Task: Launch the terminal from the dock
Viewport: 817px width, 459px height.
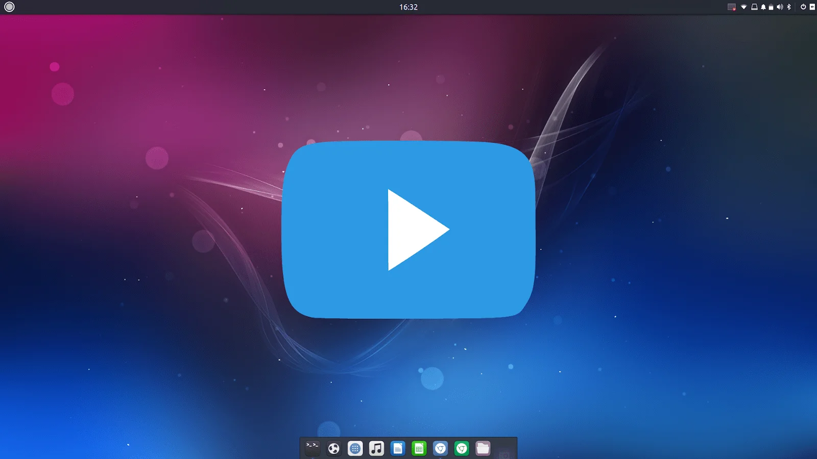Action: (x=312, y=448)
